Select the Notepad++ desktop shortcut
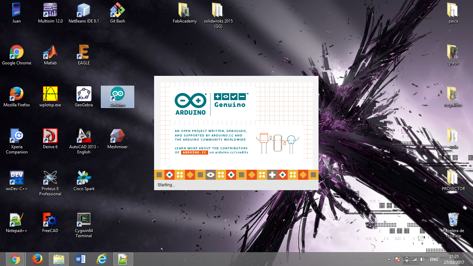The width and height of the screenshot is (473, 266). click(17, 223)
